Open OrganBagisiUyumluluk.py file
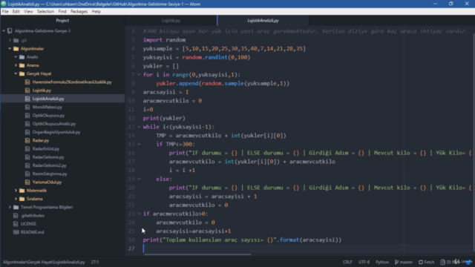 tap(56, 132)
